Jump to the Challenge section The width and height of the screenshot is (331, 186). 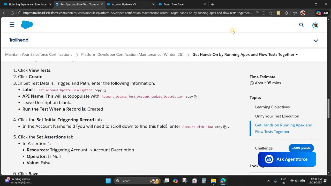tap(264, 148)
